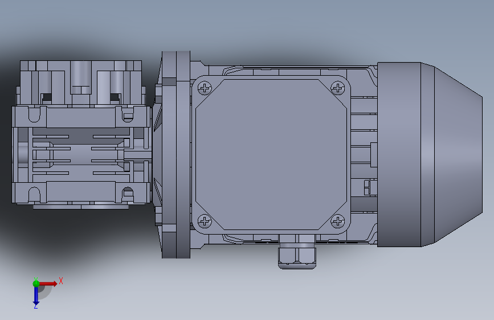
Task: Click the red X axis arrow of the triad
Action: pyautogui.click(x=48, y=284)
